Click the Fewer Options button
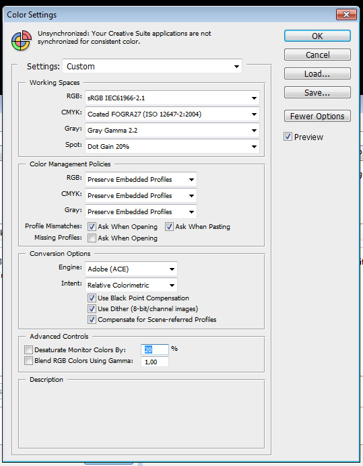 point(317,116)
